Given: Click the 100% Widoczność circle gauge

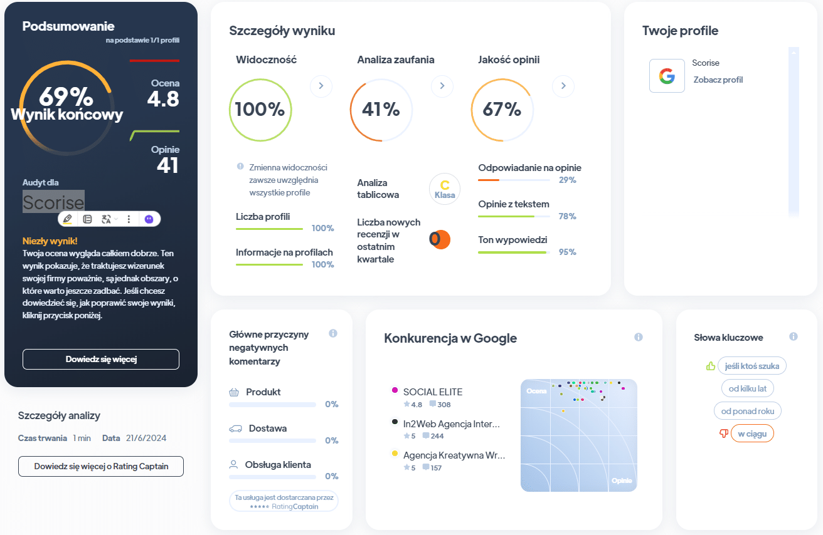Looking at the screenshot, I should [260, 110].
